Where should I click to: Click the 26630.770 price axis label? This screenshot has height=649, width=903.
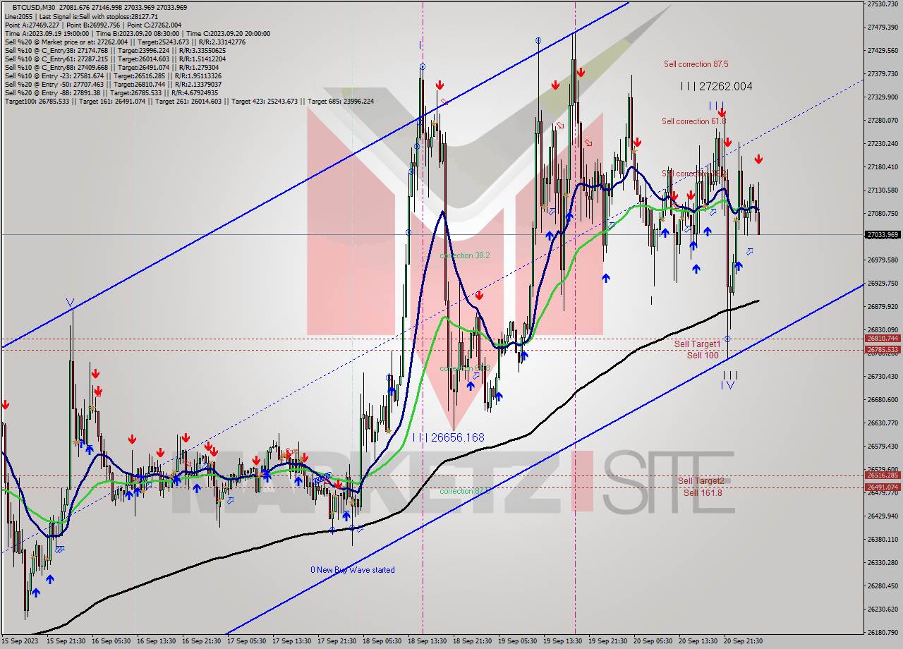[883, 423]
